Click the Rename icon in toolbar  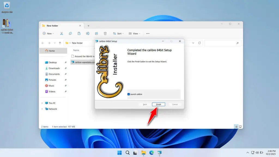pyautogui.click(x=88, y=34)
